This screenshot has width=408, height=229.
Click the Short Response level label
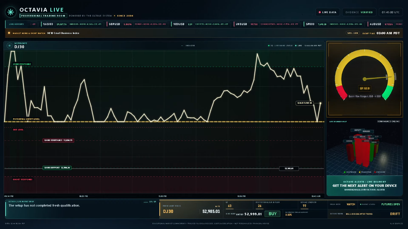[x=22, y=179]
